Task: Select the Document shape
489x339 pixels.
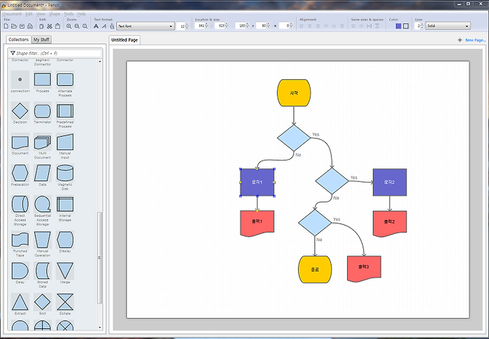Action: pyautogui.click(x=20, y=142)
